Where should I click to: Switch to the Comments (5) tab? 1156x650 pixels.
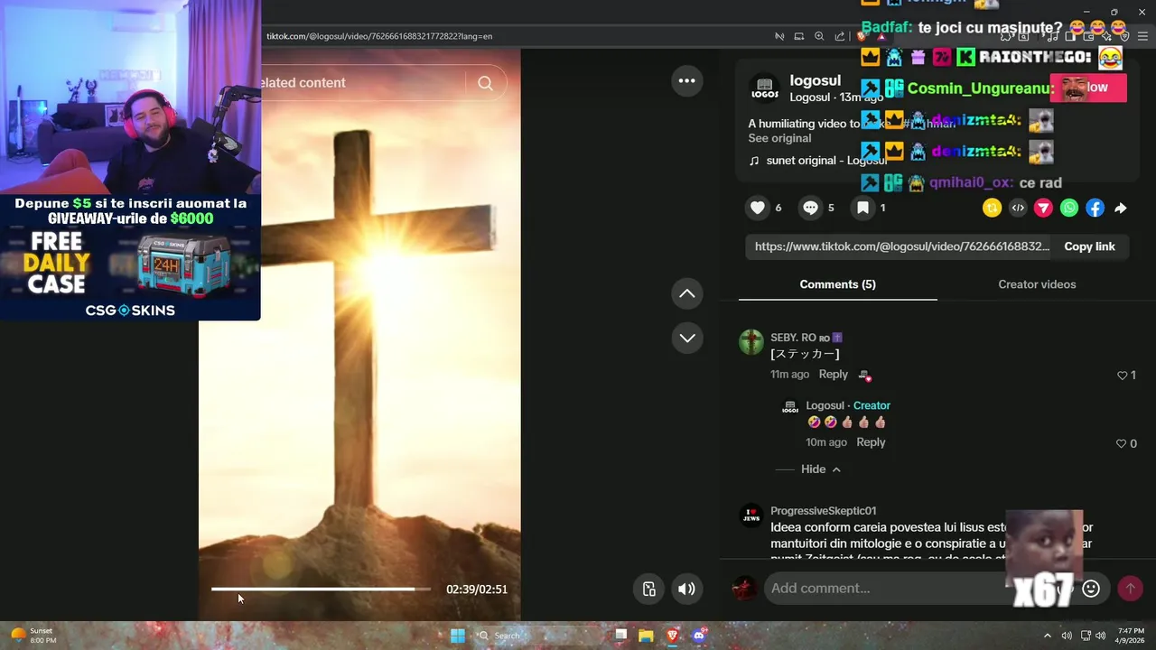[837, 284]
